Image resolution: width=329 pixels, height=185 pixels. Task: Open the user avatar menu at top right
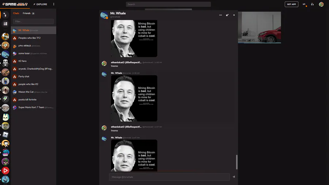(321, 4)
